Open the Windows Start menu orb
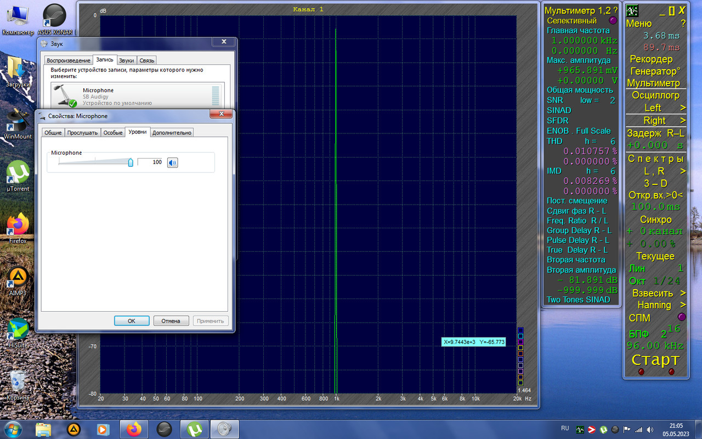 coord(13,429)
